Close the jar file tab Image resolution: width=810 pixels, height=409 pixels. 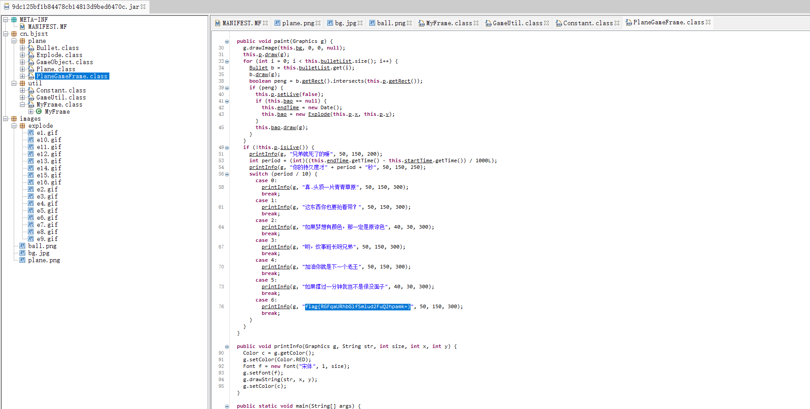(143, 7)
